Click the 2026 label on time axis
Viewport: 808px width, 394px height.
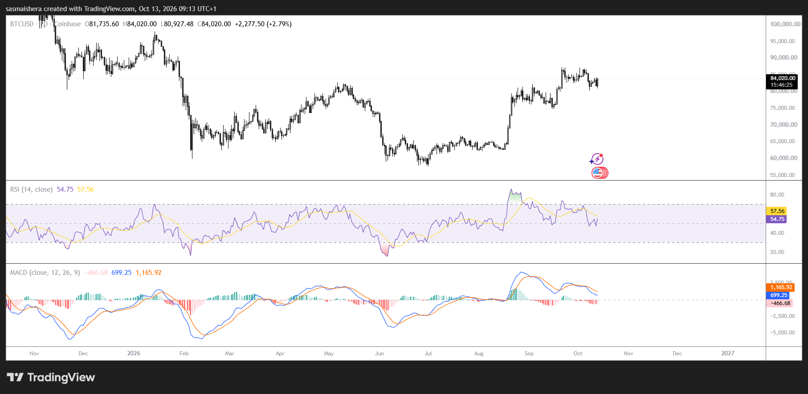tap(134, 354)
